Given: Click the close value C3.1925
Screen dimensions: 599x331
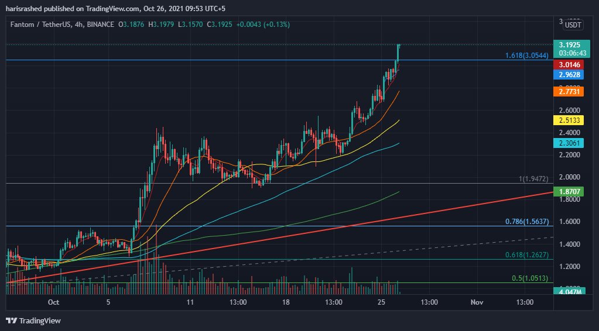Looking at the screenshot, I should (219, 25).
